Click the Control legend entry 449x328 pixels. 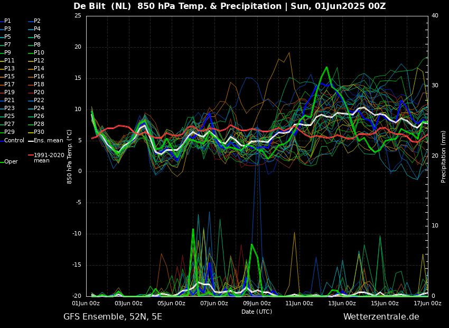click(x=12, y=141)
